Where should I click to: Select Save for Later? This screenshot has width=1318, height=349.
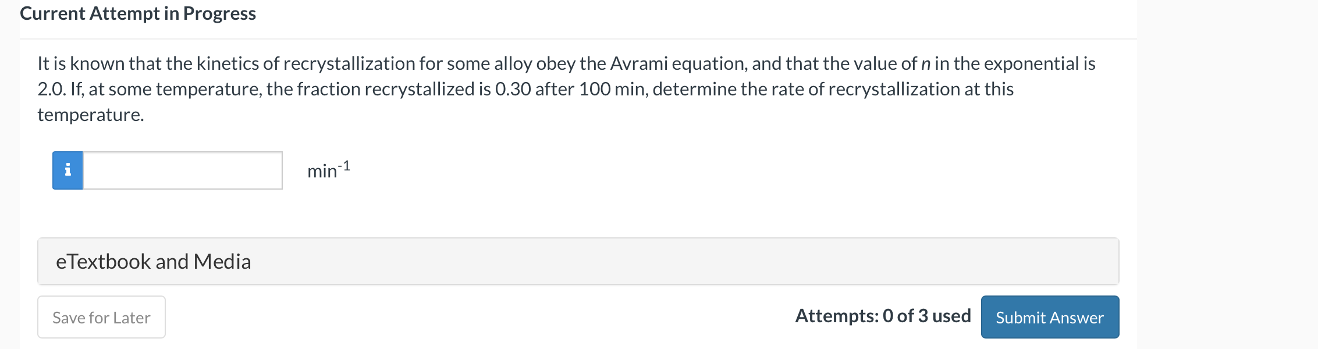tap(101, 317)
